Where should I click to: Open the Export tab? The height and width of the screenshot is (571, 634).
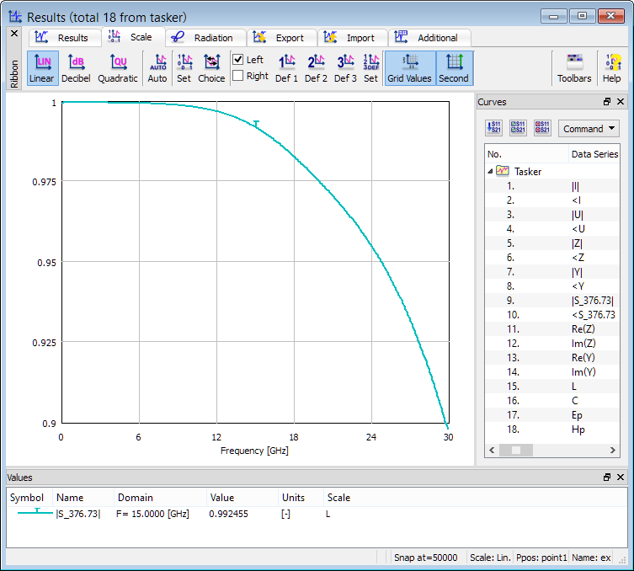click(x=281, y=38)
